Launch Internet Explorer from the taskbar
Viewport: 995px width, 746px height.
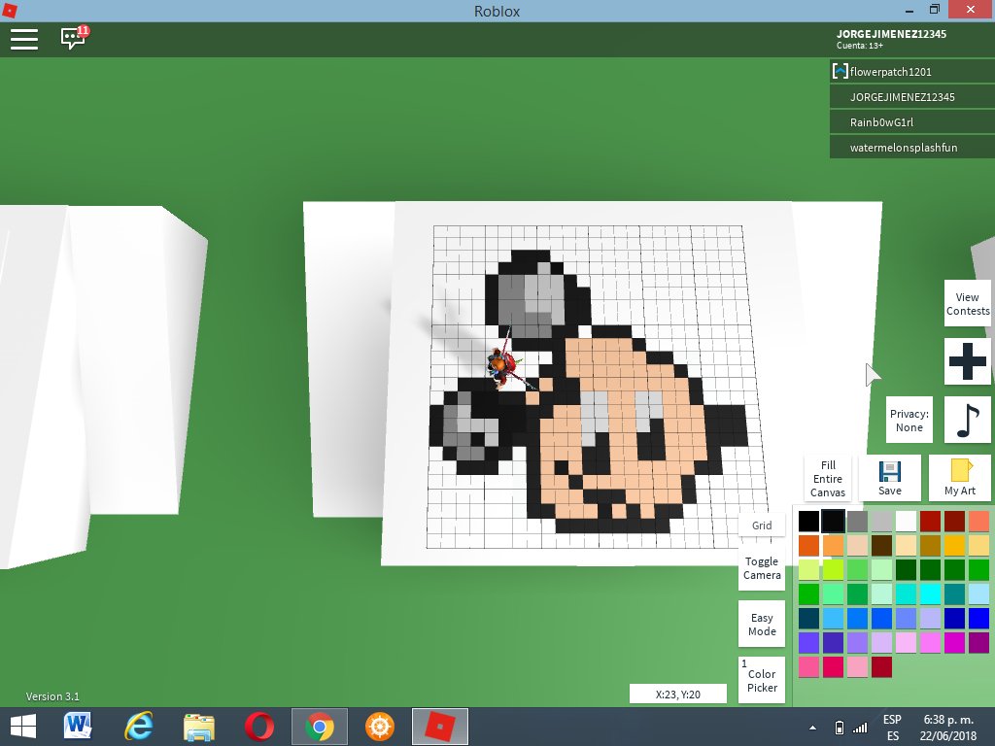[x=138, y=727]
